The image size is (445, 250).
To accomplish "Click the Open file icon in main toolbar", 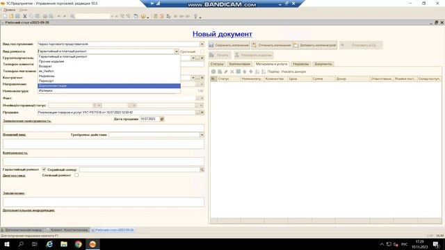I will tap(11, 17).
